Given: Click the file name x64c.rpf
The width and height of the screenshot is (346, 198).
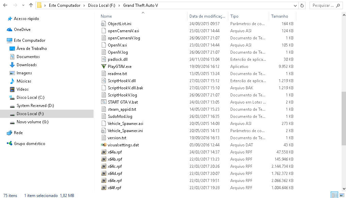Looking at the screenshot, I should pos(115,166).
